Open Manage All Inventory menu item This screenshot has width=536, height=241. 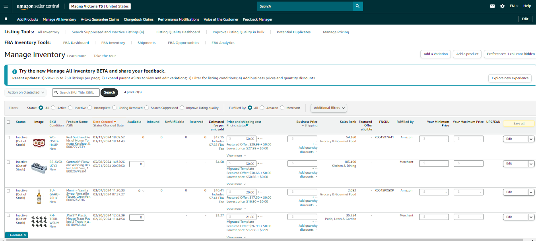59,19
